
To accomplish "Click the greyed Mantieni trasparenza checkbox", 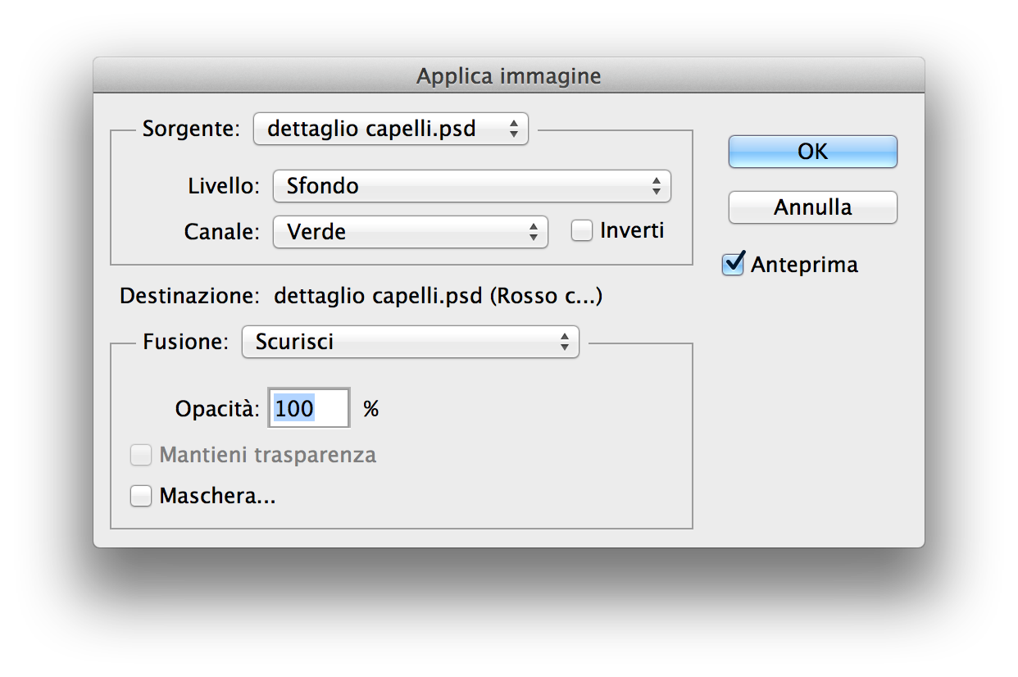I will tap(141, 455).
